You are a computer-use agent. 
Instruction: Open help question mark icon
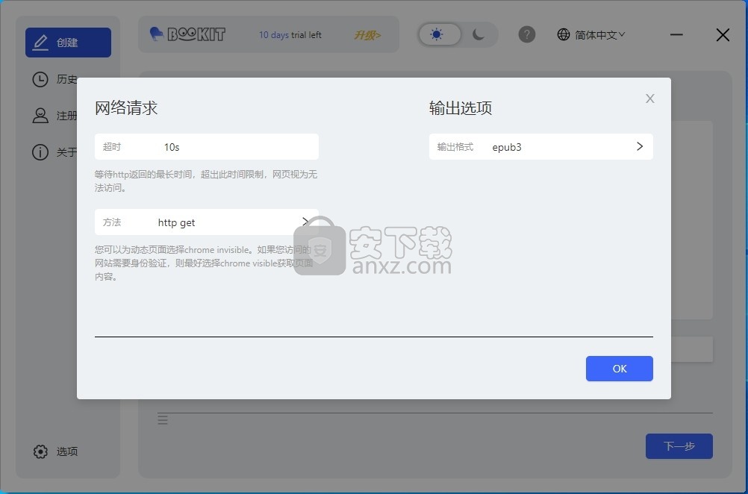click(526, 34)
